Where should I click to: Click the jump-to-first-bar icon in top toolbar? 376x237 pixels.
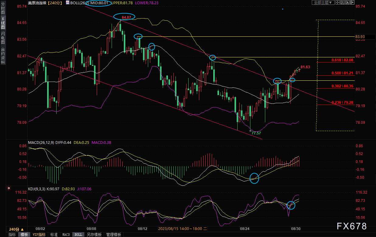click(342, 2)
